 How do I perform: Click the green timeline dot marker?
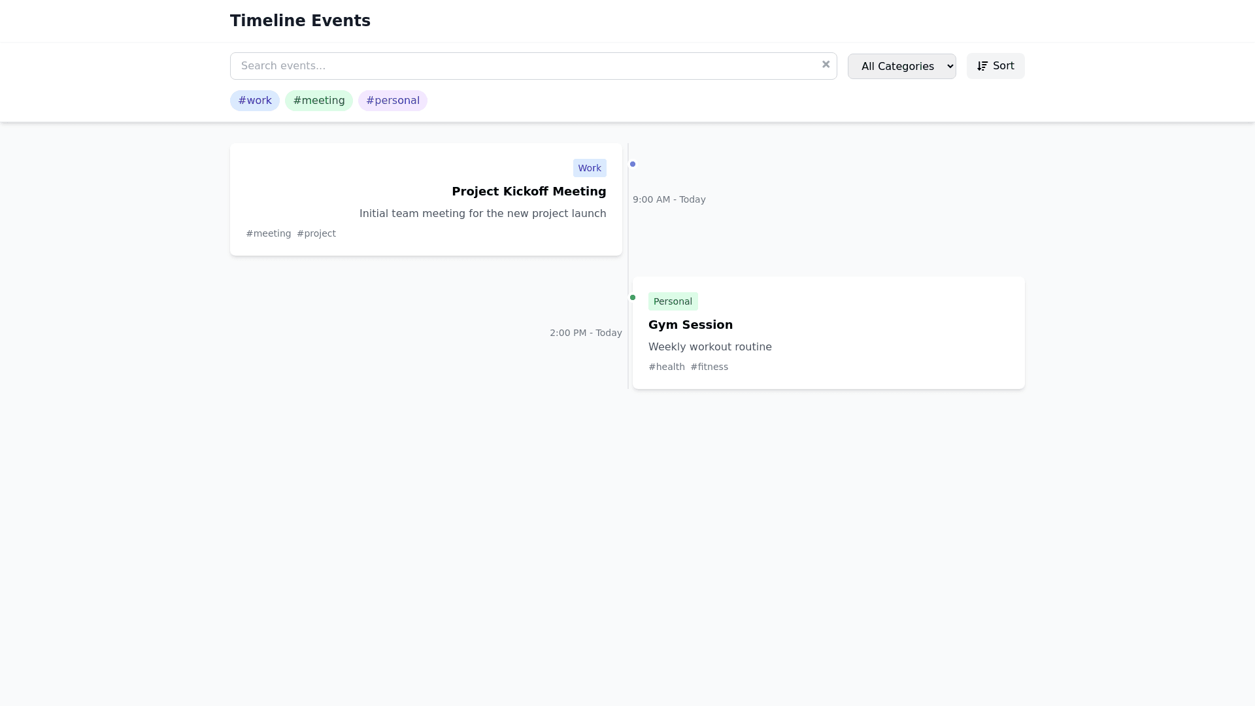(x=632, y=297)
